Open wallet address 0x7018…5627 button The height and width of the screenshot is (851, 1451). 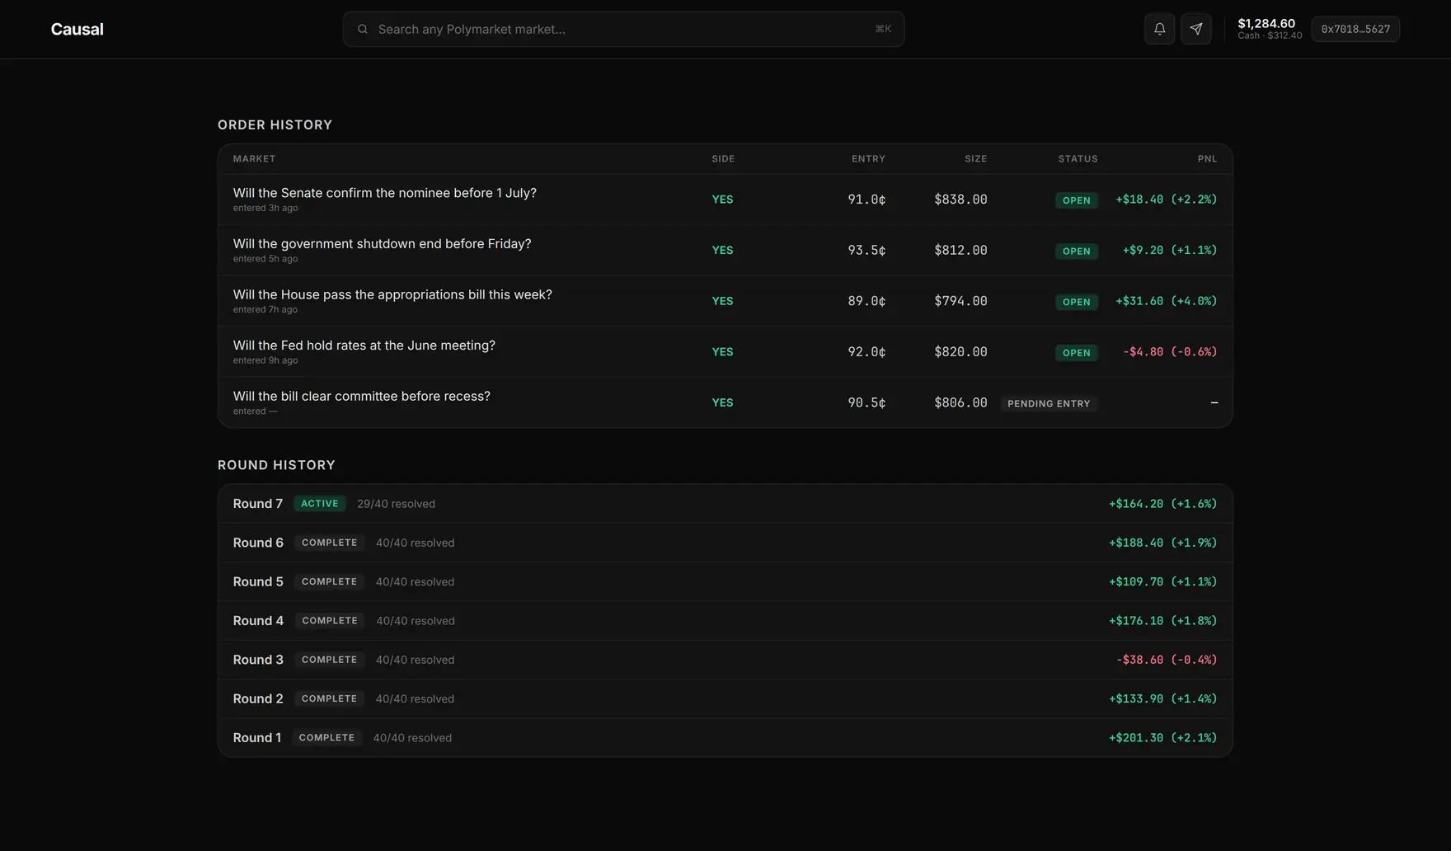[x=1355, y=29]
